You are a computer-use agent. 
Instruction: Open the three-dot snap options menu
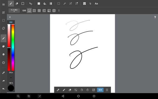pyautogui.click(x=59, y=11)
